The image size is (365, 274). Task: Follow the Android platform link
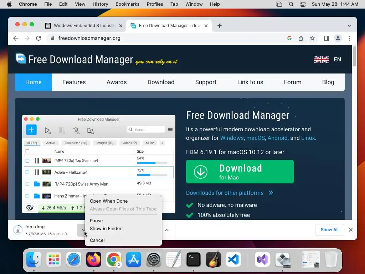point(277,138)
